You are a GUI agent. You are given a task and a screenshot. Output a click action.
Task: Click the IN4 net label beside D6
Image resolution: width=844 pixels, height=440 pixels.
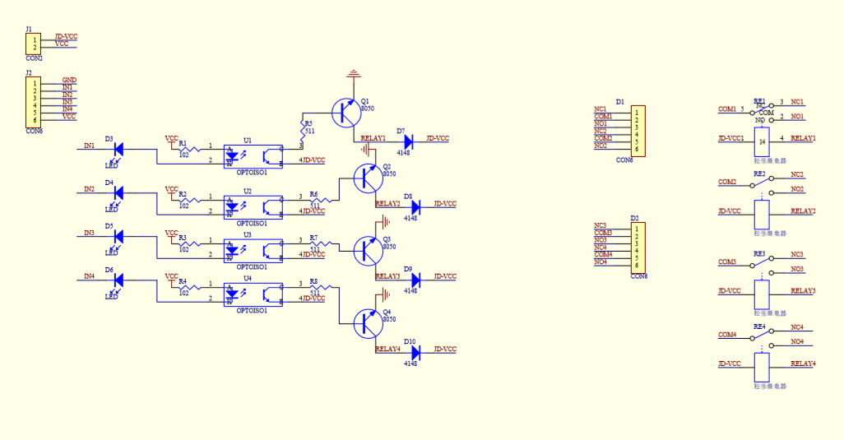(90, 276)
